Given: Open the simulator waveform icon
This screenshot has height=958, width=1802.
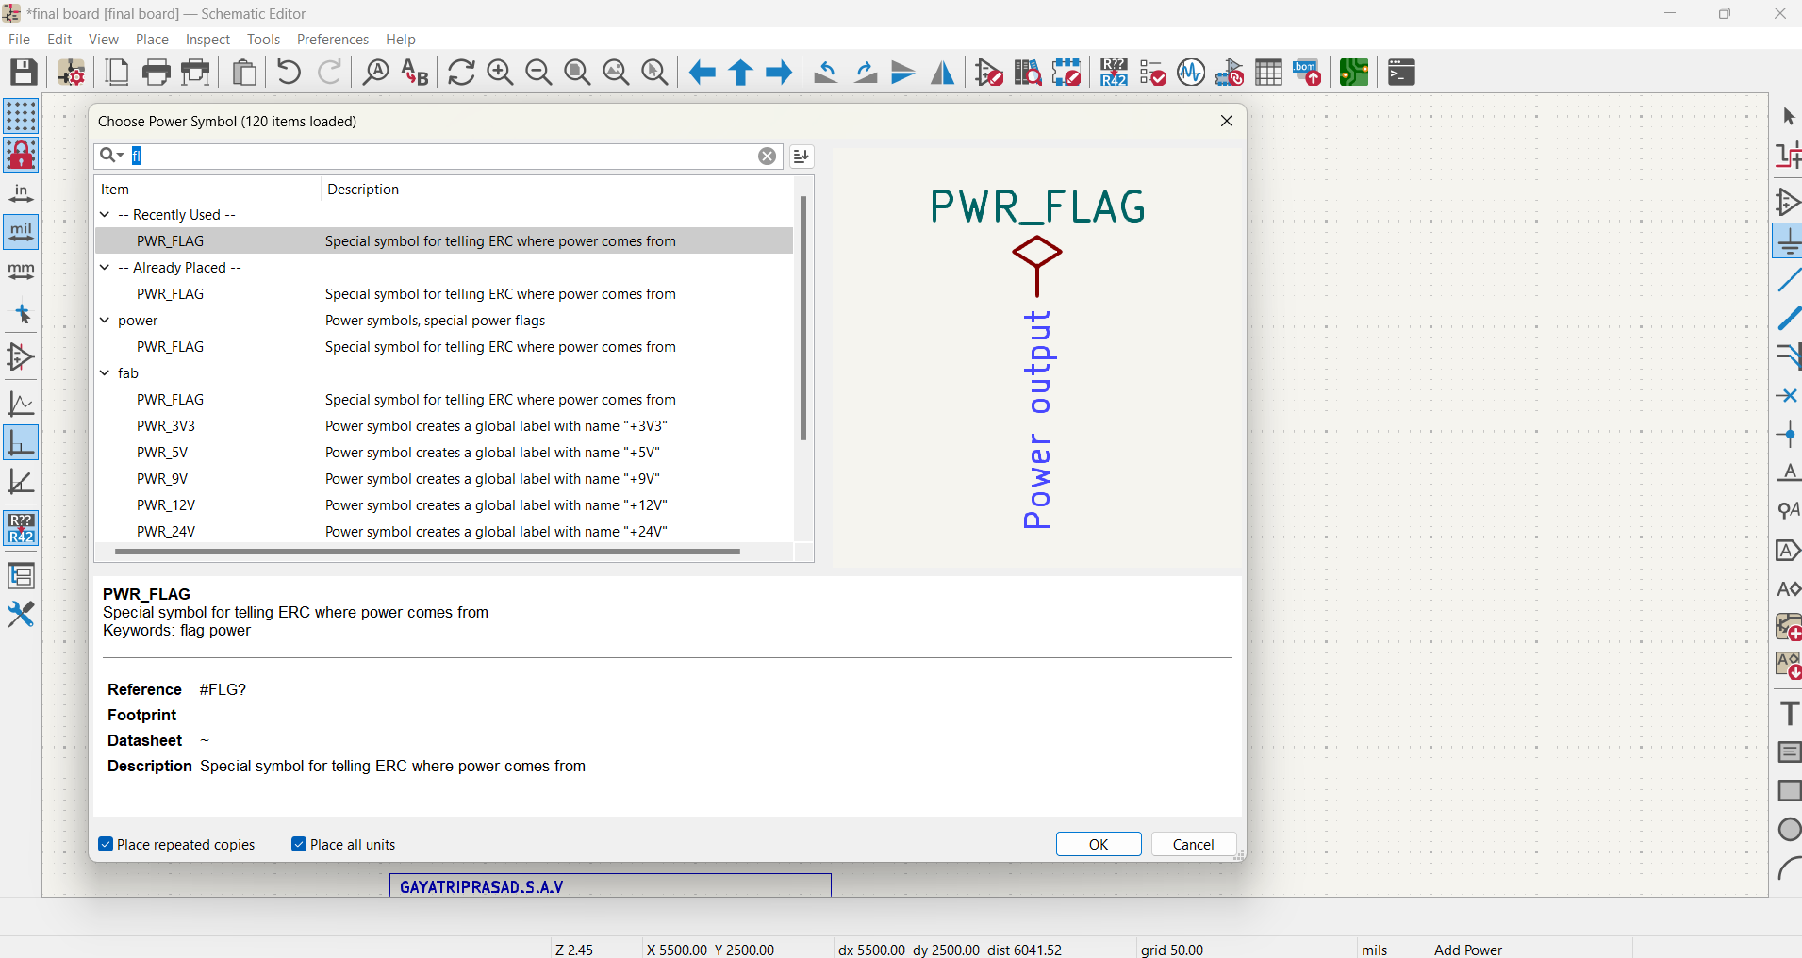Looking at the screenshot, I should tap(1191, 72).
